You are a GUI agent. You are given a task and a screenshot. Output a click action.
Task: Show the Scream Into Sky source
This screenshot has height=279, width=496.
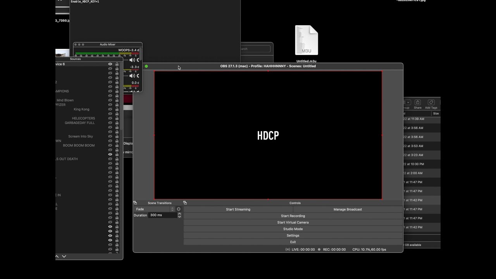pos(110,136)
